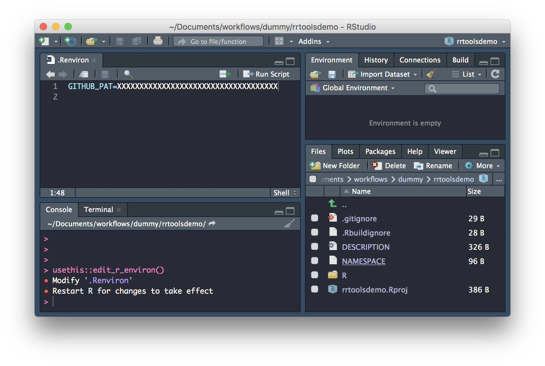Click the broom icon to clear environment
Image resolution: width=545 pixels, height=366 pixels.
coord(431,74)
